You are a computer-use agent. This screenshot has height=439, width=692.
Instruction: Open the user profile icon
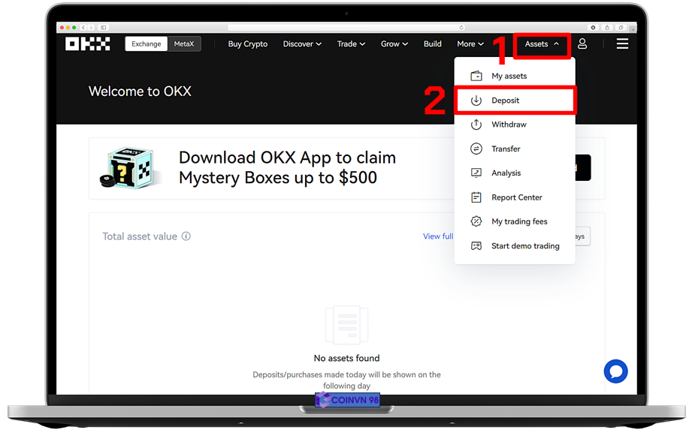[582, 44]
